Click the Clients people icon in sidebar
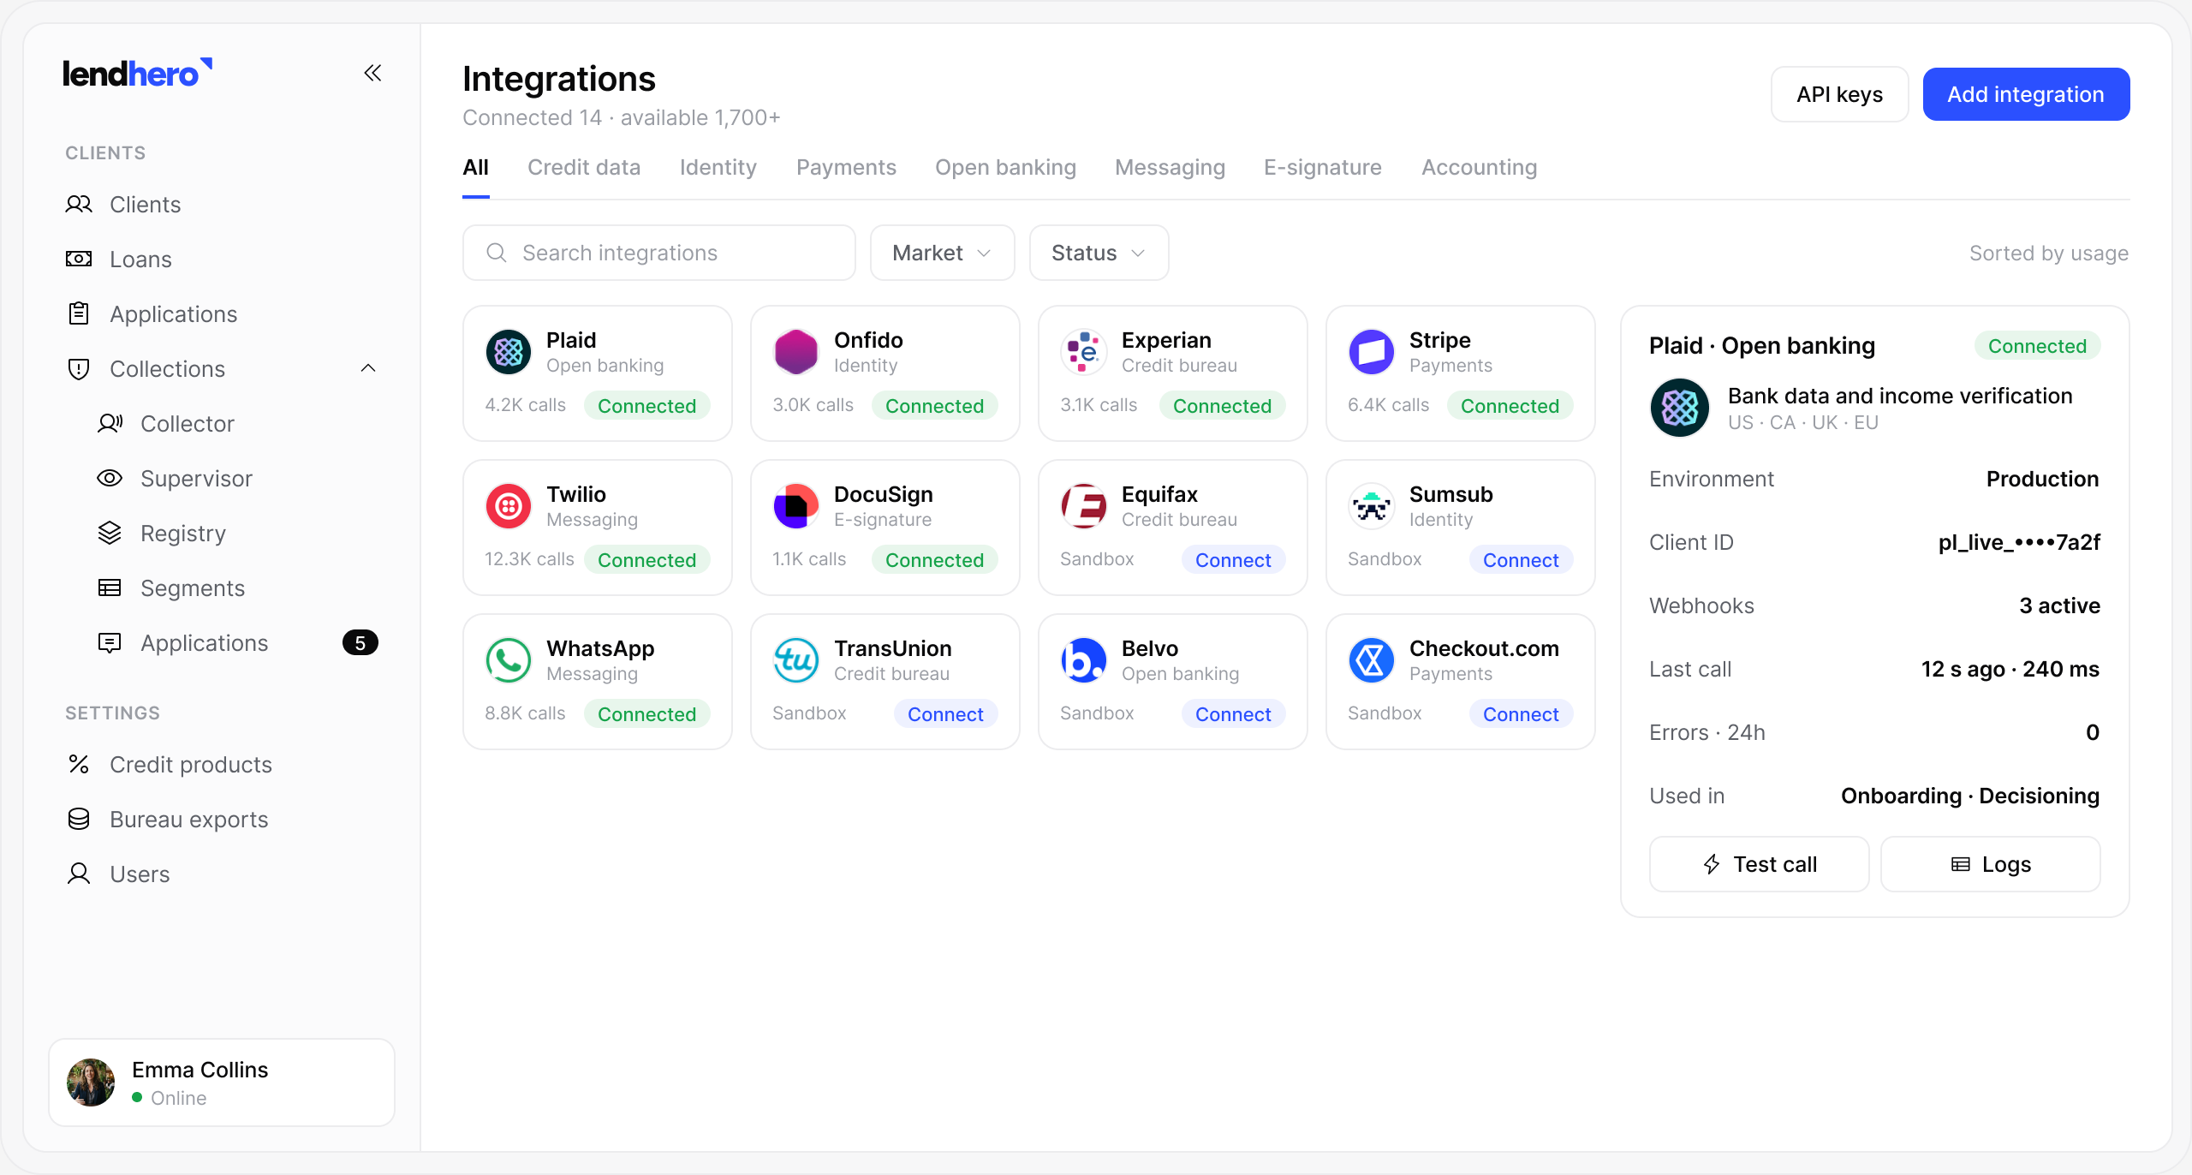Screen dimensions: 2192x1175 [x=79, y=204]
